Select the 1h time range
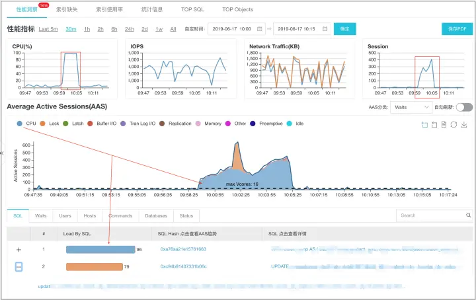Screen dimensions: 476x300 [87, 29]
